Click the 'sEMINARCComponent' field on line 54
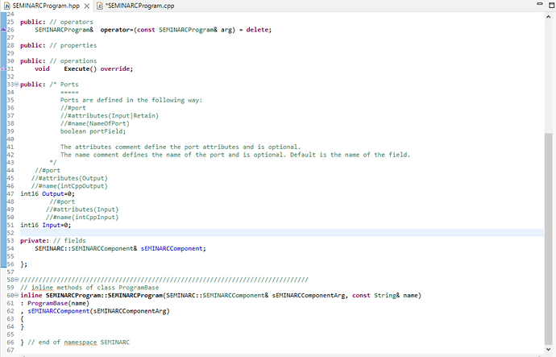 tap(172, 248)
